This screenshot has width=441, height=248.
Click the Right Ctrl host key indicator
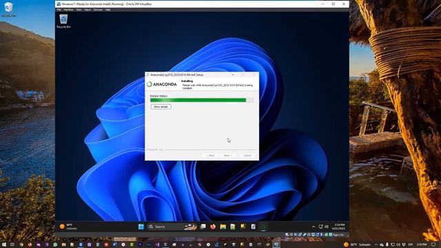click(x=338, y=235)
